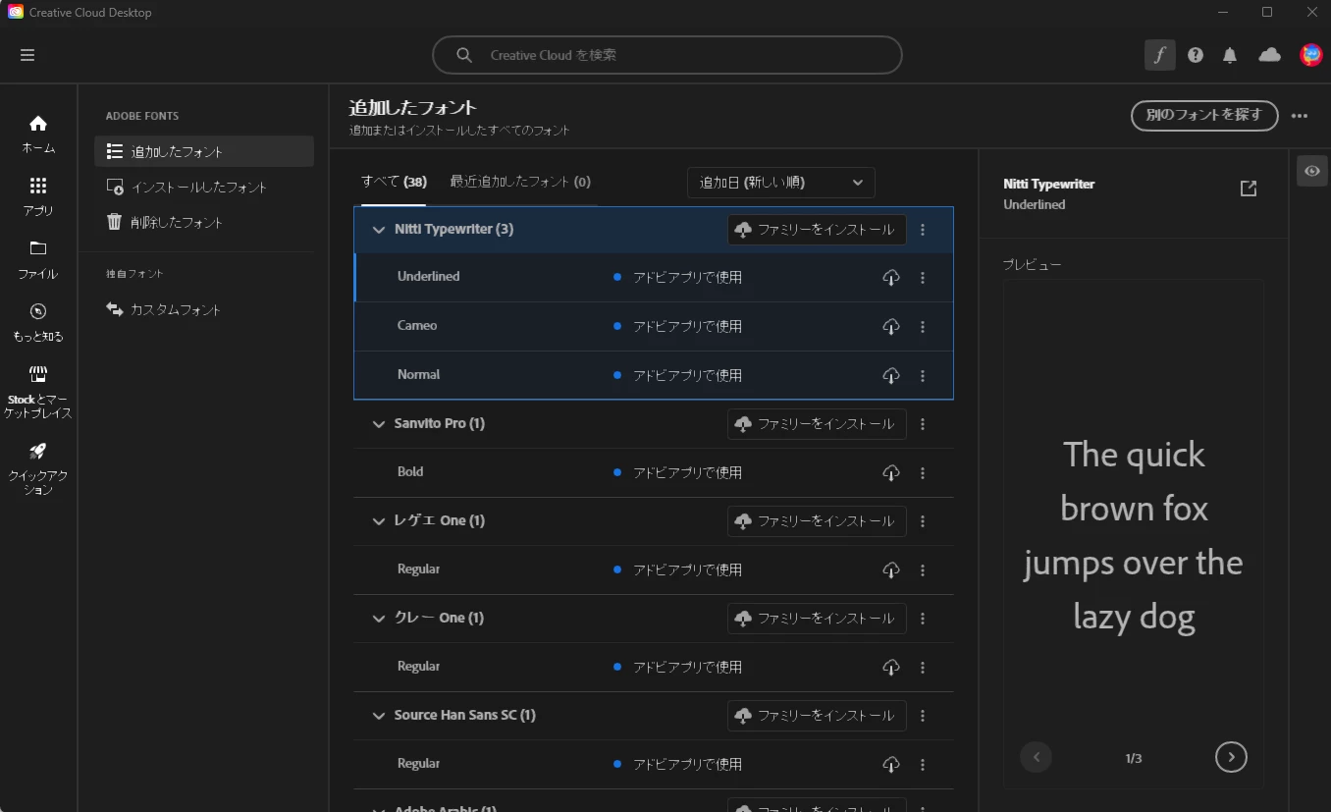
Task: Go to ホーム in sidebar
Action: click(x=38, y=135)
